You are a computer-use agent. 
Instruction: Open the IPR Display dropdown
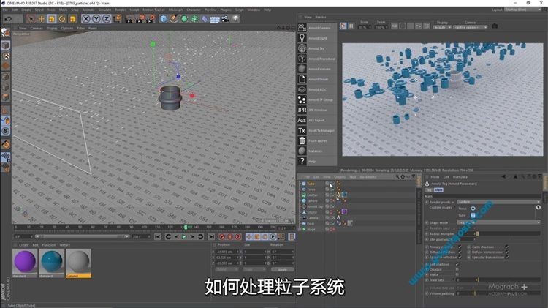tap(442, 27)
